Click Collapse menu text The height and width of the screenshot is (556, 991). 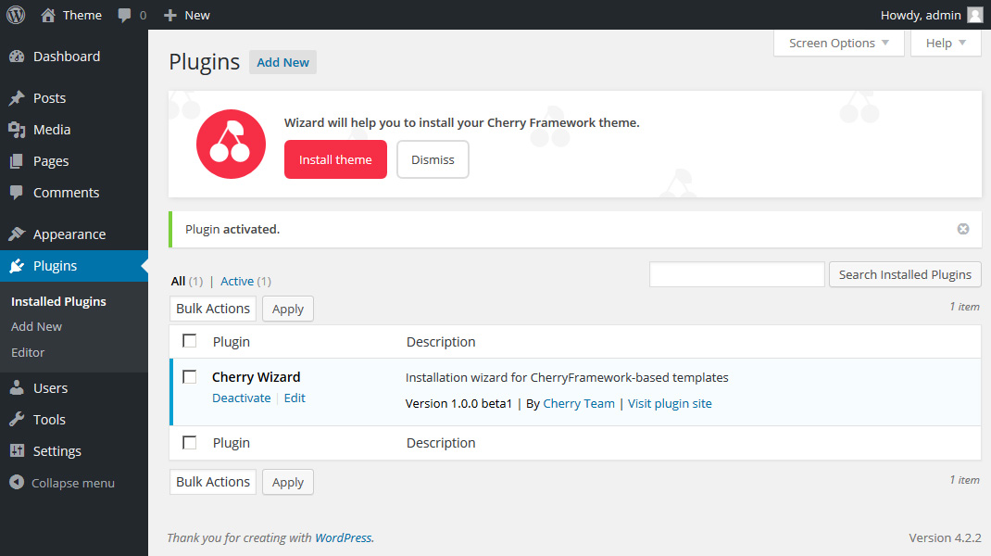(x=73, y=484)
